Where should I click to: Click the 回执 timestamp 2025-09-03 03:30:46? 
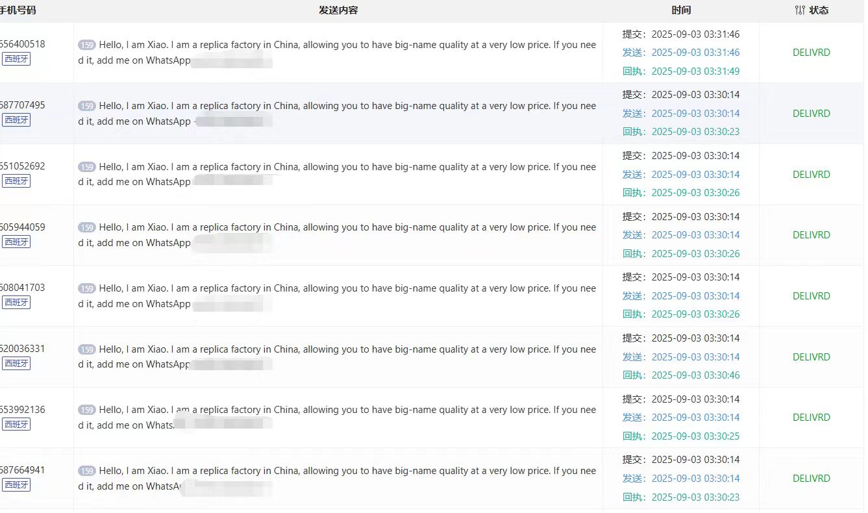coord(695,375)
